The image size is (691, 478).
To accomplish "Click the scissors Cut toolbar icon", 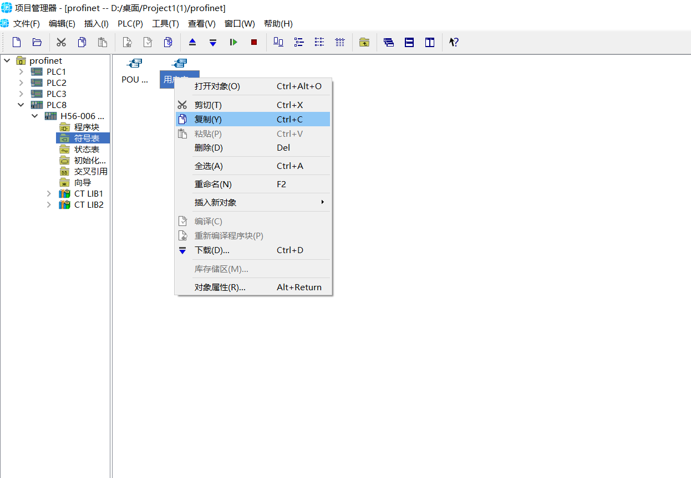I will coord(62,42).
